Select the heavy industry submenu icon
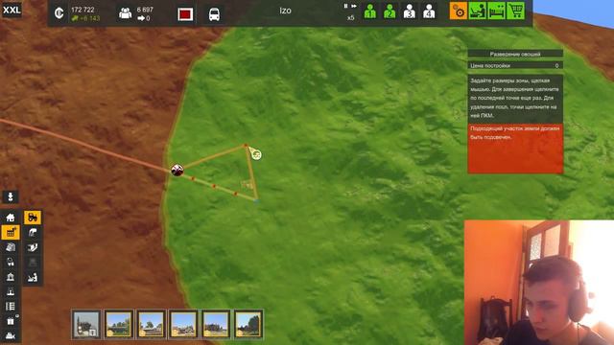 (33, 233)
